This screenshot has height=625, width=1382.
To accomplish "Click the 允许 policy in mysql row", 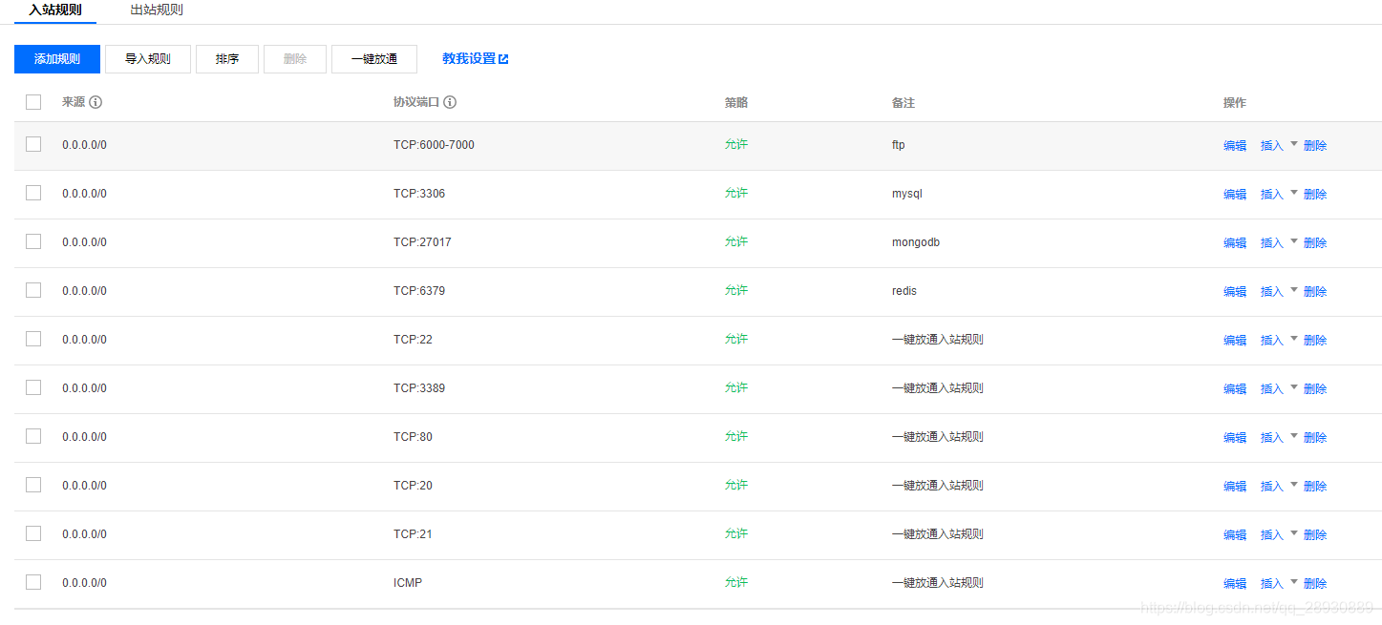I will [736, 193].
